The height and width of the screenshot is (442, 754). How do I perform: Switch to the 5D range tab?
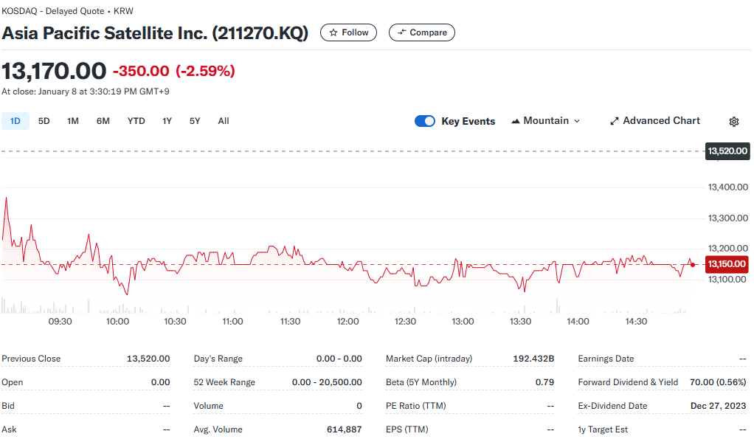pos(44,121)
